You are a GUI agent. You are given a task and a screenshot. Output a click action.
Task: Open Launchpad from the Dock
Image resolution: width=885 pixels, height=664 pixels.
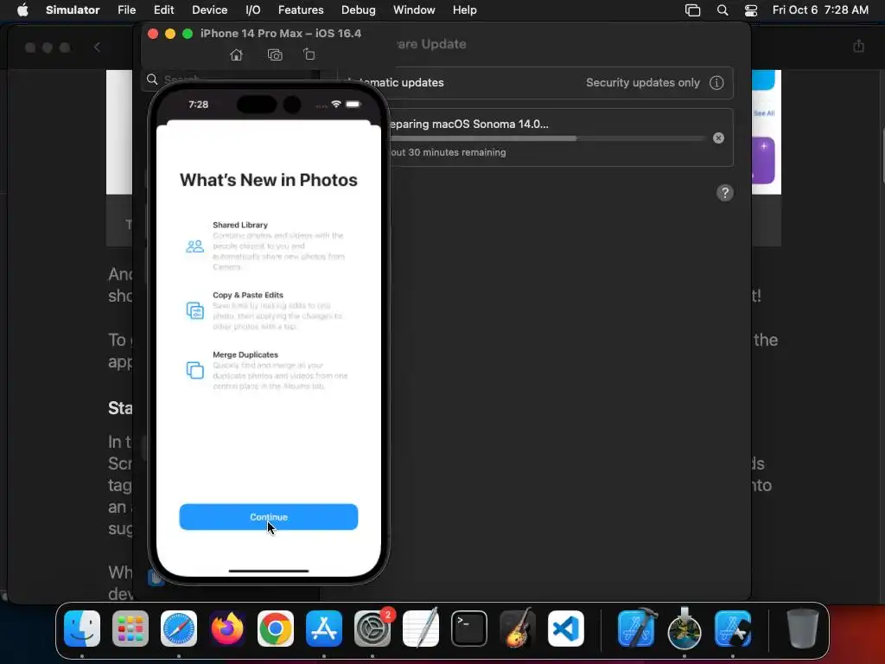pos(131,629)
